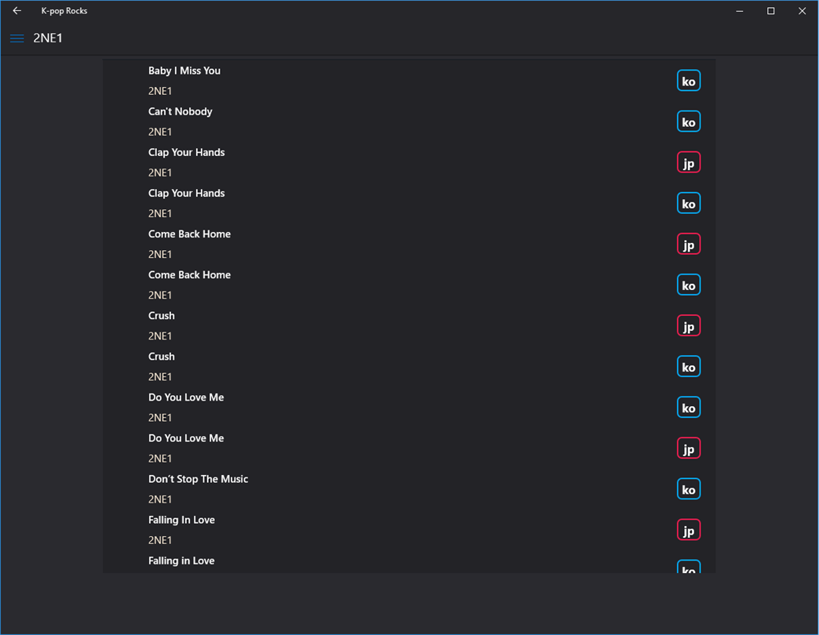Click the K-pop Rocks window title

[x=64, y=10]
